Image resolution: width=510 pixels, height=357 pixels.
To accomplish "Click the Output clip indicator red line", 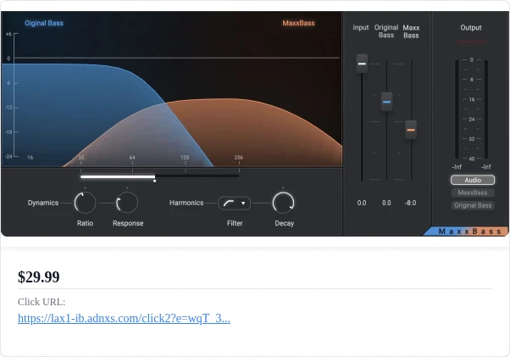I will [x=472, y=42].
